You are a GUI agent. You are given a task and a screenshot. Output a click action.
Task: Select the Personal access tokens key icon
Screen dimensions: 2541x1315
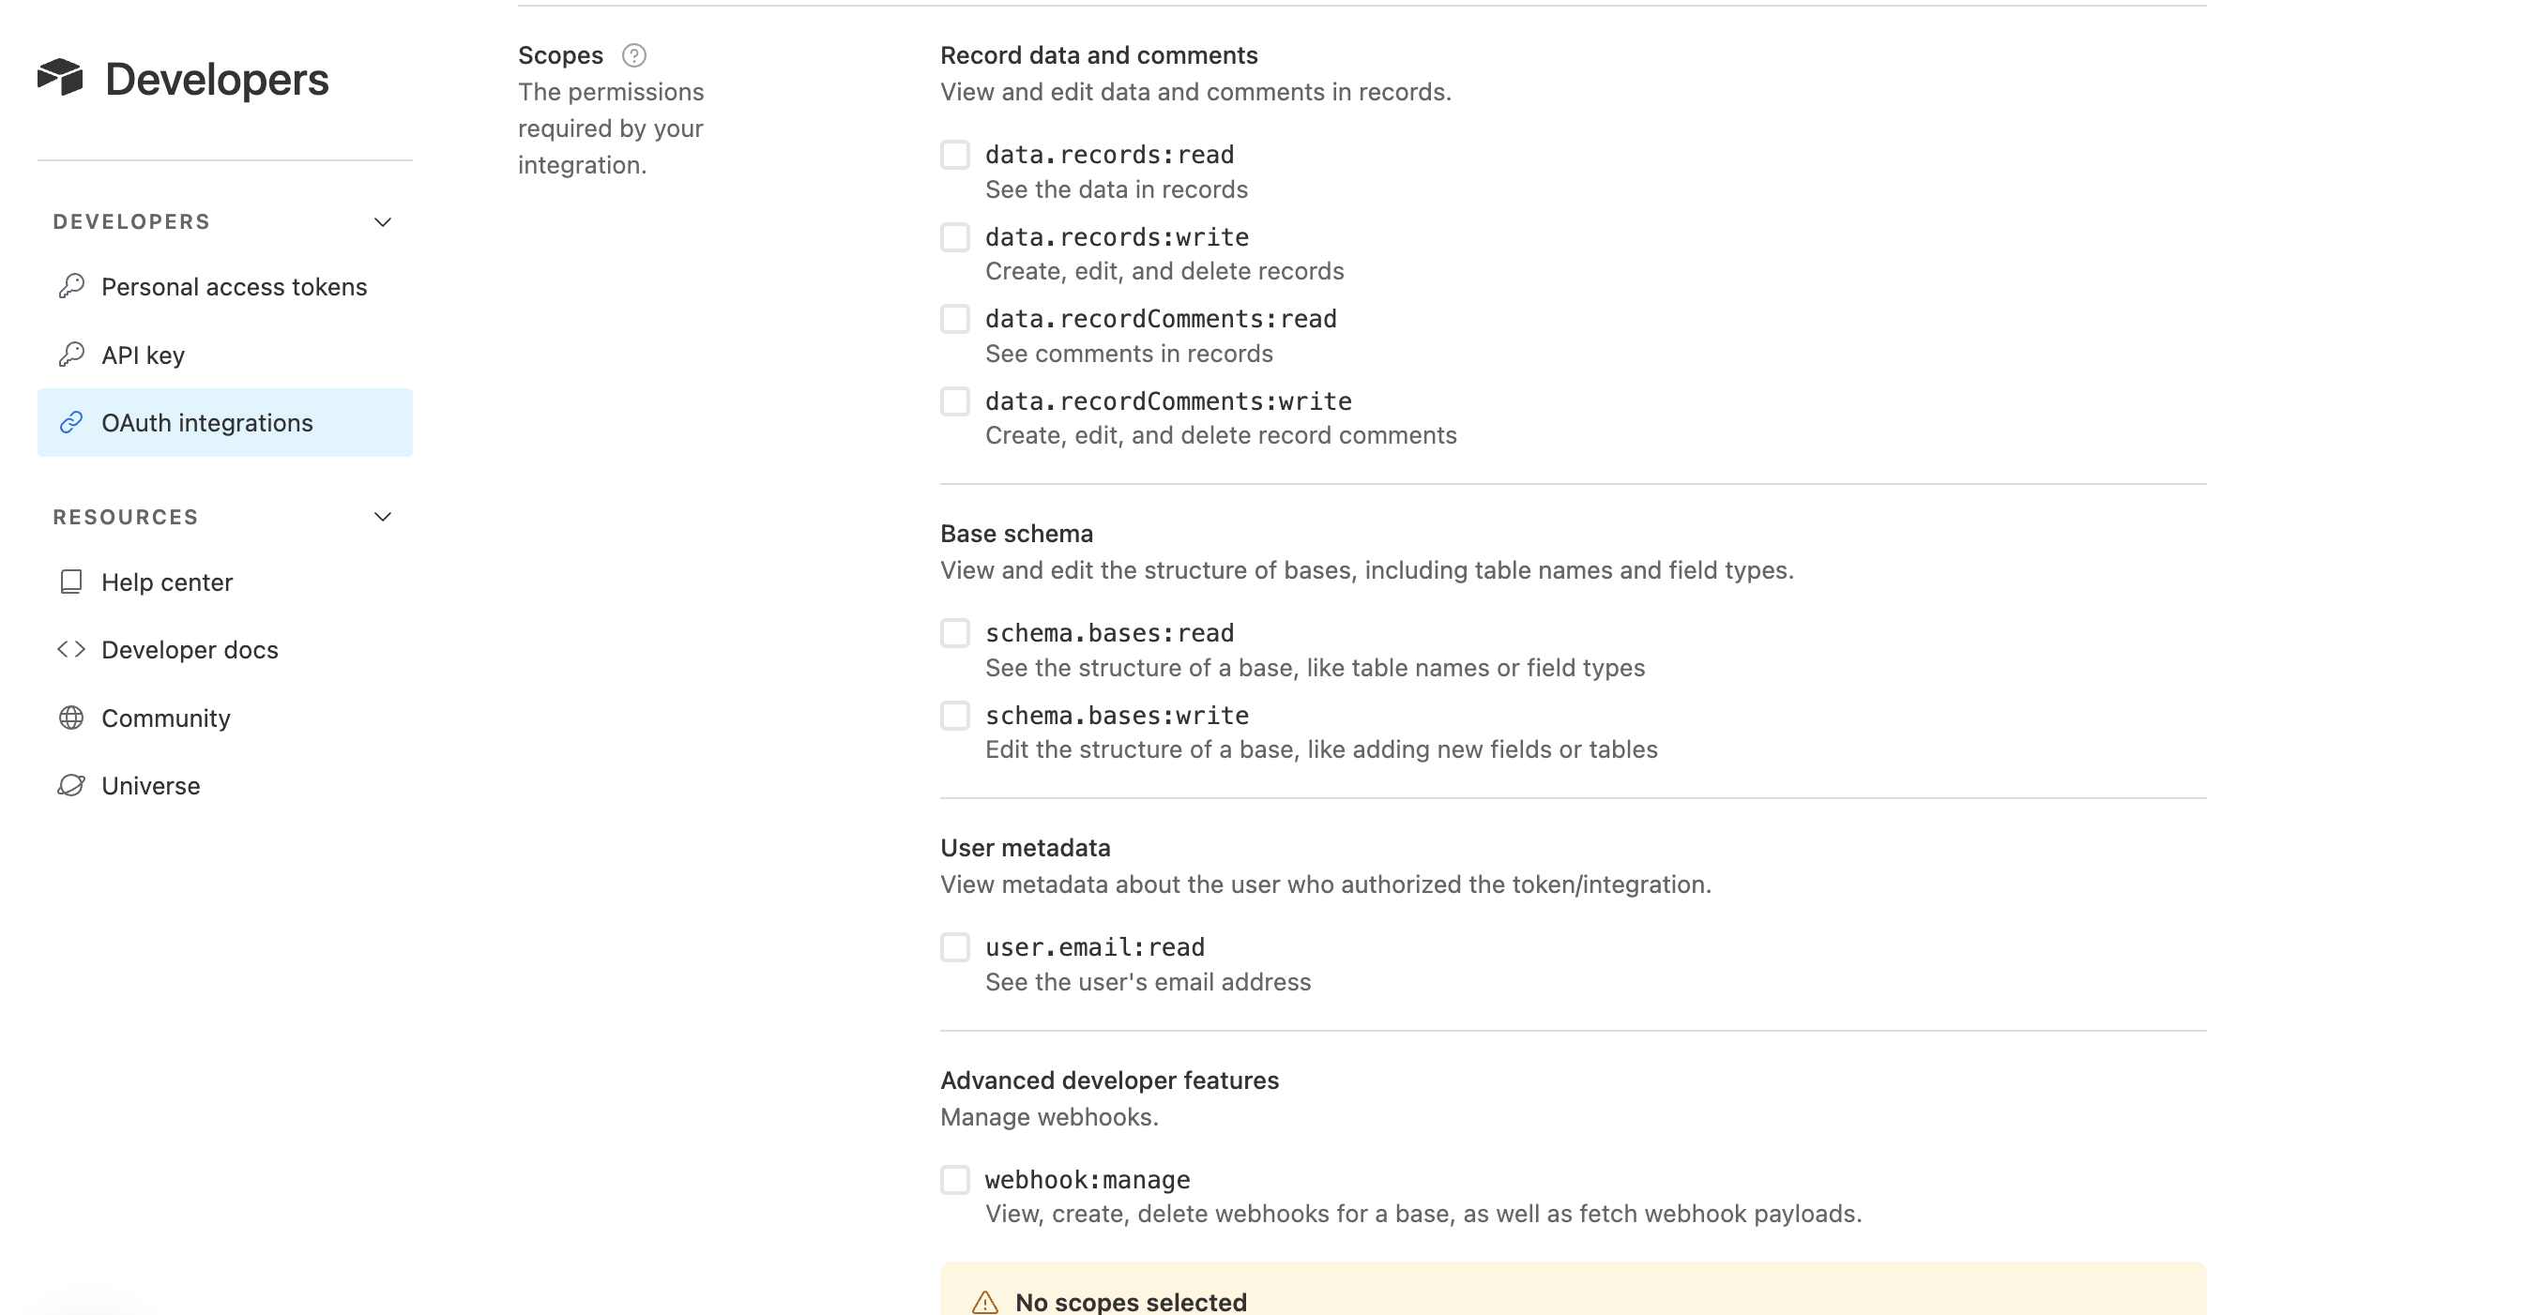pos(71,286)
